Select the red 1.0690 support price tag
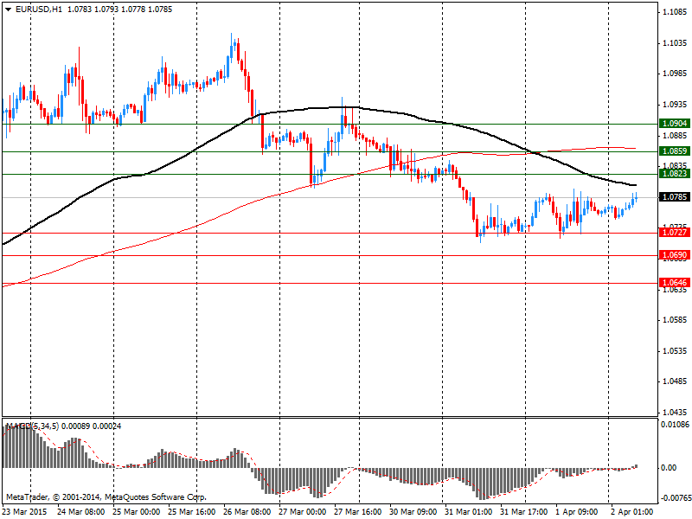The height and width of the screenshot is (519, 692). point(675,254)
